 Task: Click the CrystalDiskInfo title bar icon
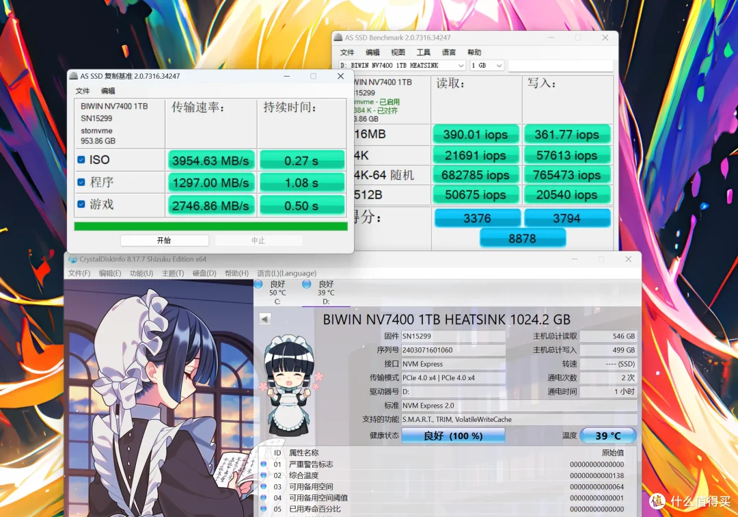coord(72,259)
